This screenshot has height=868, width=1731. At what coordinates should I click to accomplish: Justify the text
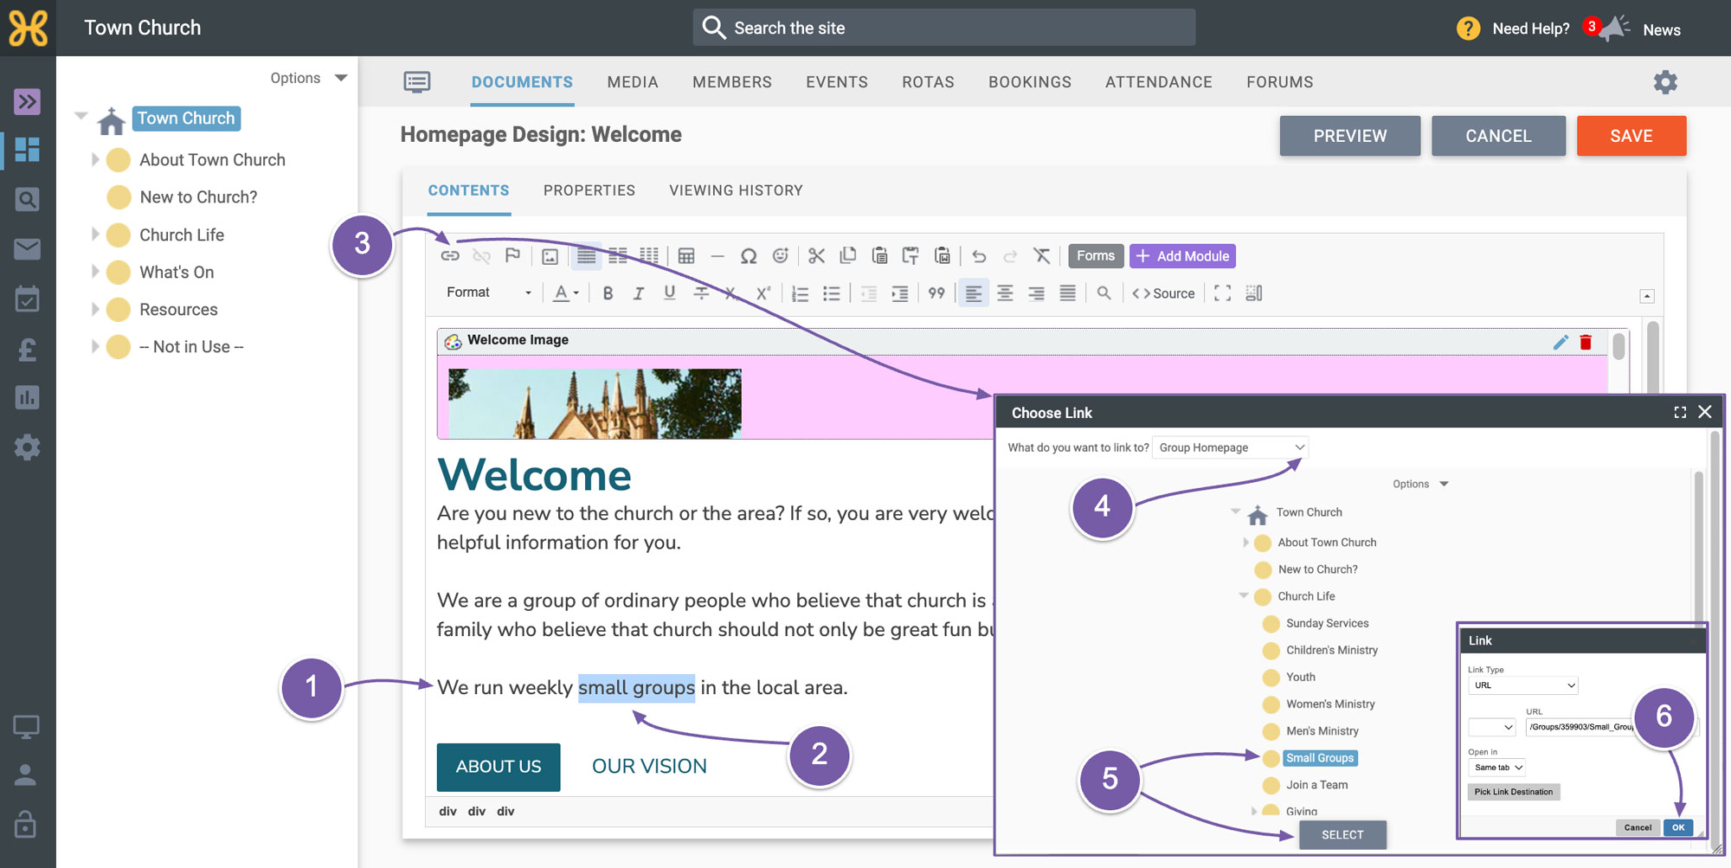1068,293
